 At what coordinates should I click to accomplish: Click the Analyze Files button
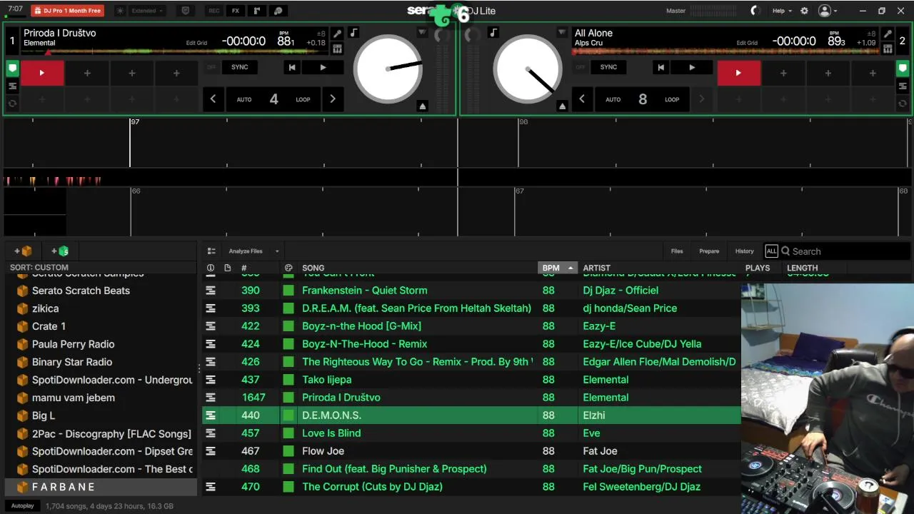246,251
